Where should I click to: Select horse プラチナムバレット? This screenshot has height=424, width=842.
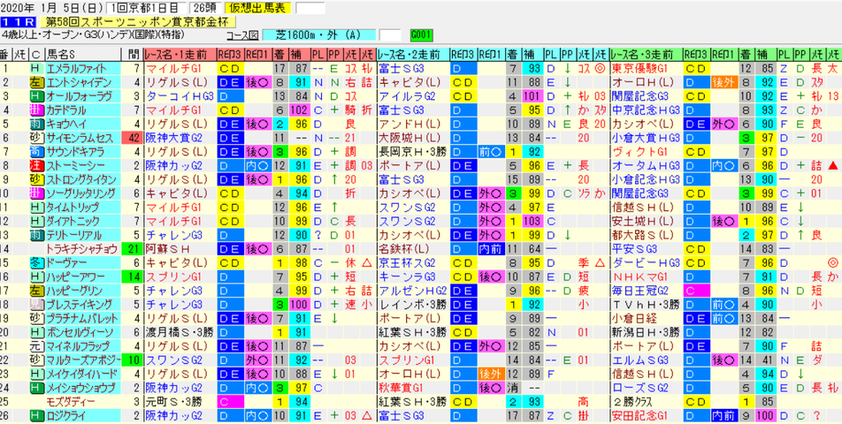pyautogui.click(x=82, y=318)
